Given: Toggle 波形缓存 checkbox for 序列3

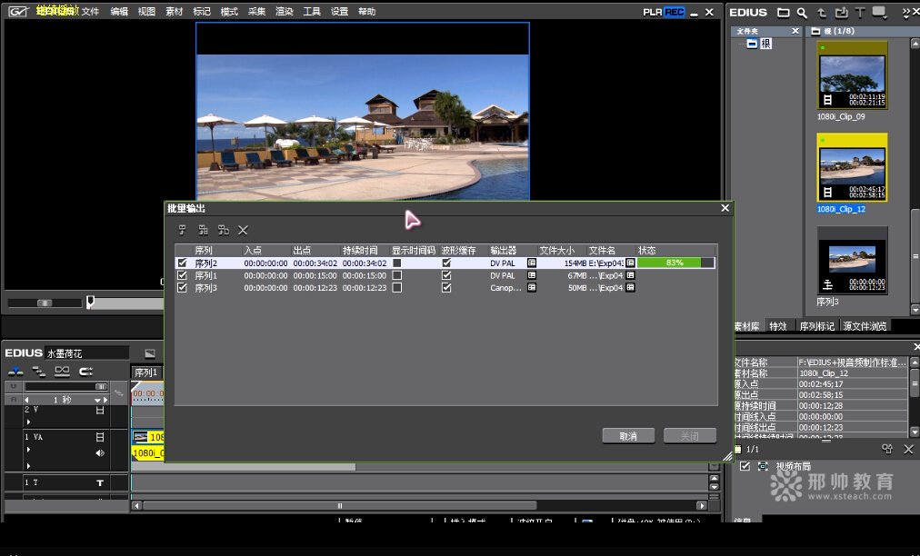Looking at the screenshot, I should pos(446,288).
